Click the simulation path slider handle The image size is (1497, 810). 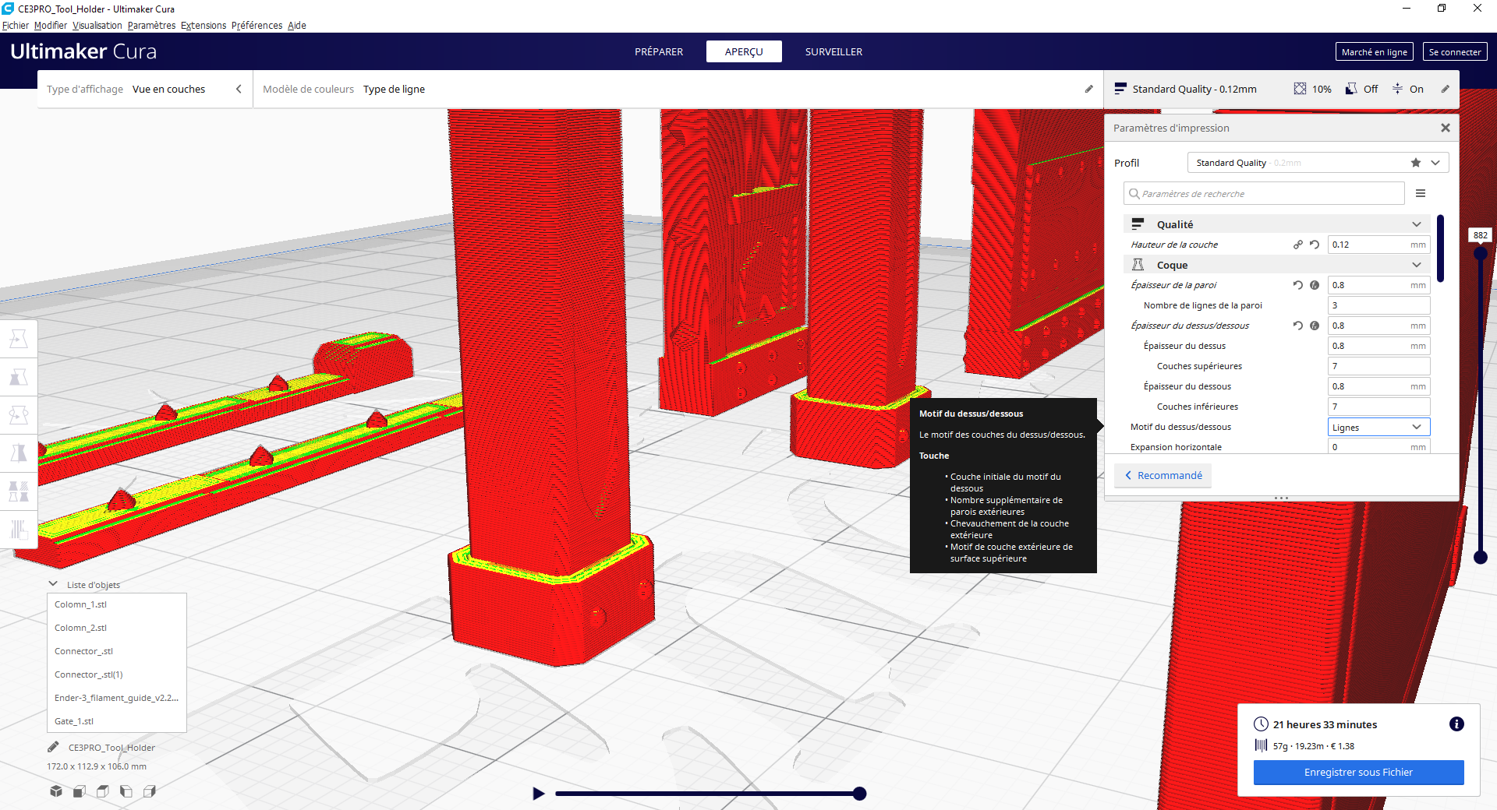tap(859, 794)
